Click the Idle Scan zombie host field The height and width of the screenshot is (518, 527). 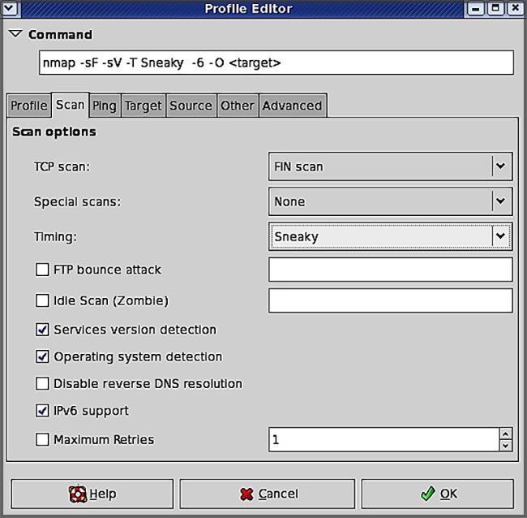point(391,300)
